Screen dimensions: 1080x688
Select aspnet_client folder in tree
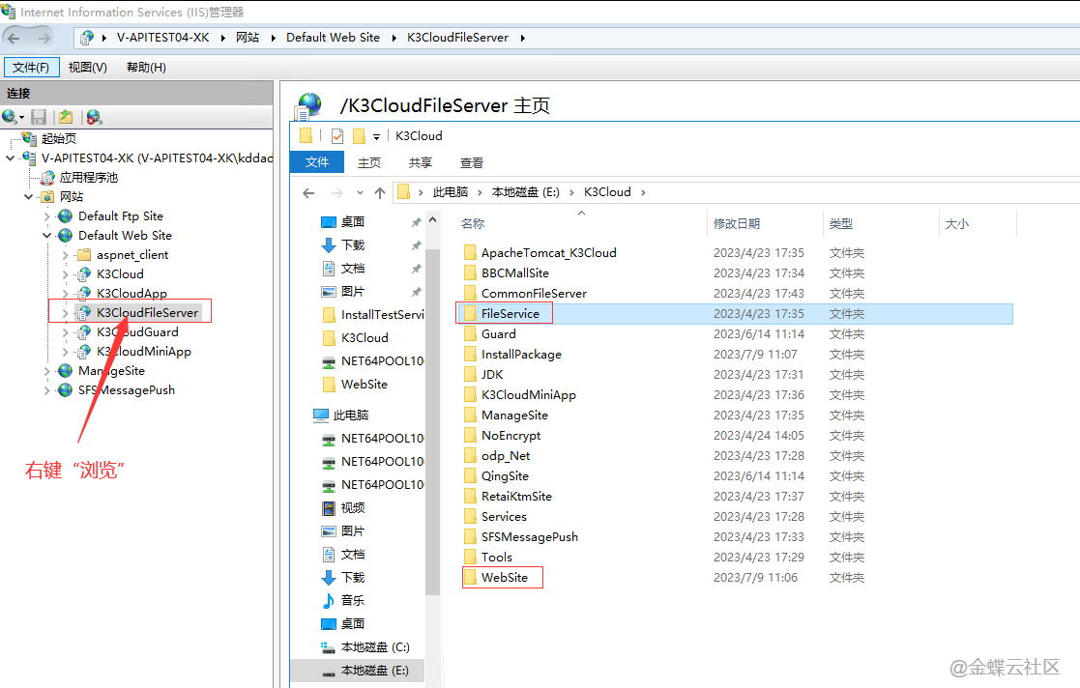point(132,255)
